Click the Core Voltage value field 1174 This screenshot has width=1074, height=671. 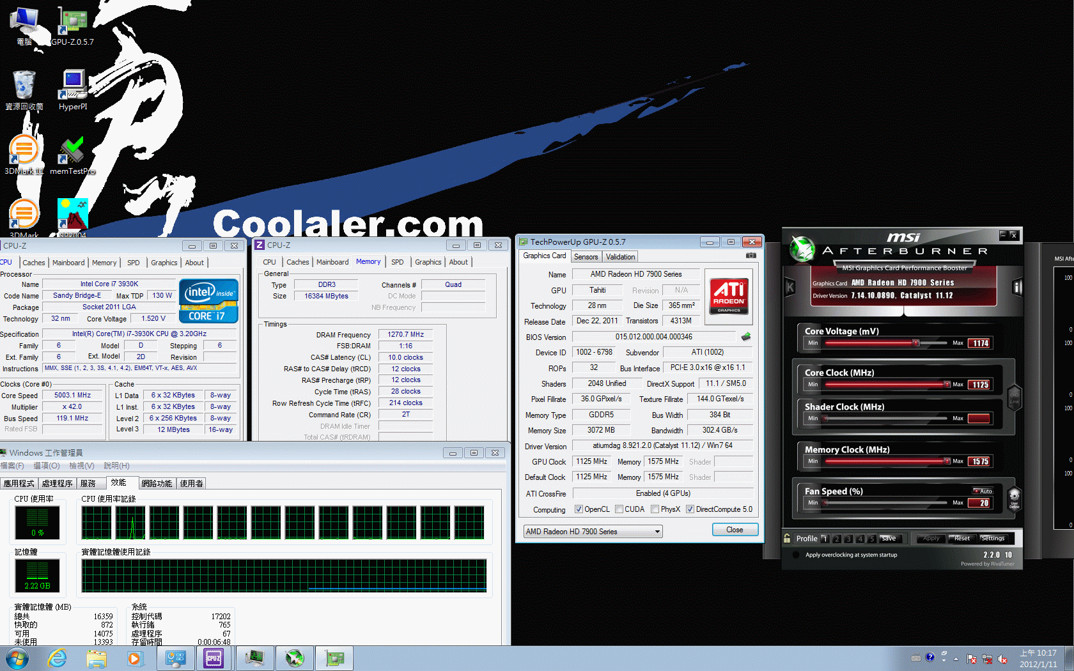click(980, 343)
